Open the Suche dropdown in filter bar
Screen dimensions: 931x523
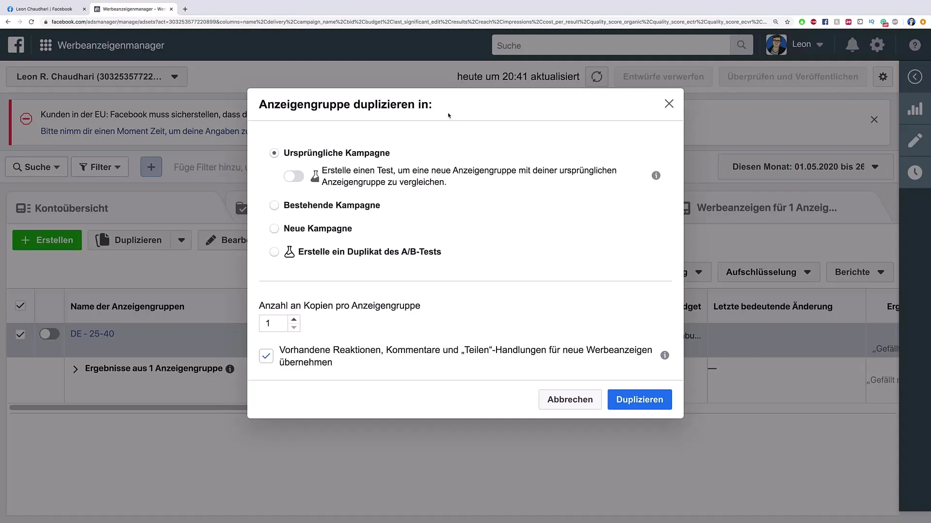click(36, 167)
